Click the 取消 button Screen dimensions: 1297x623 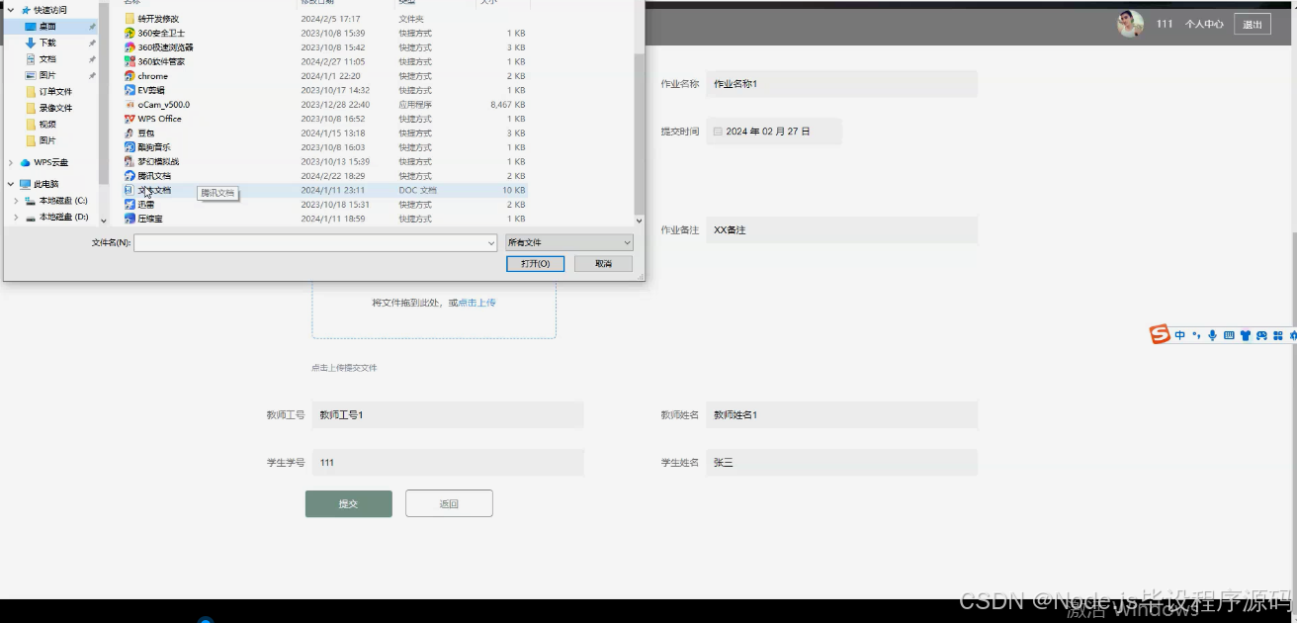point(603,263)
